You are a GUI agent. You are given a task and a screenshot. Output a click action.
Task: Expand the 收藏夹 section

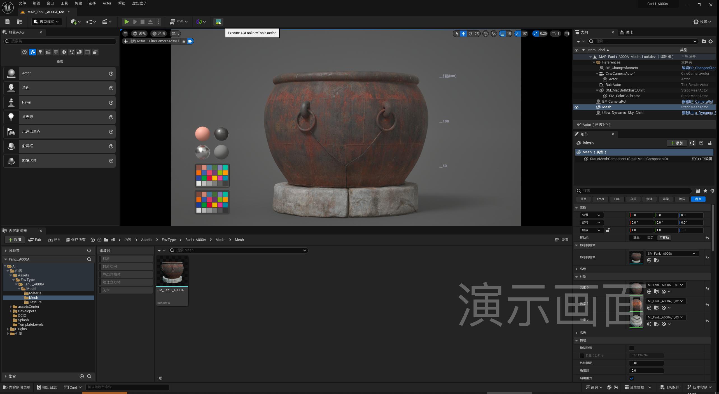(x=6, y=251)
